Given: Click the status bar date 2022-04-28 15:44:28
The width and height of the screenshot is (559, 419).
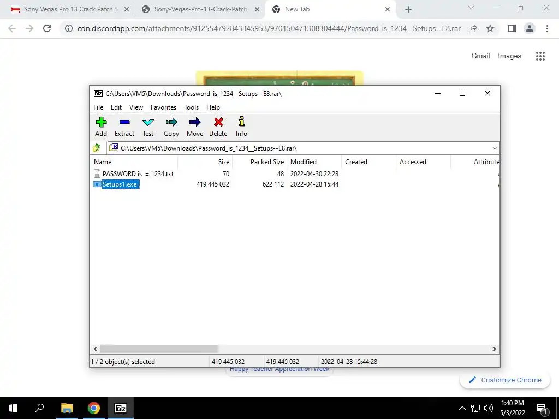Looking at the screenshot, I should click(349, 361).
